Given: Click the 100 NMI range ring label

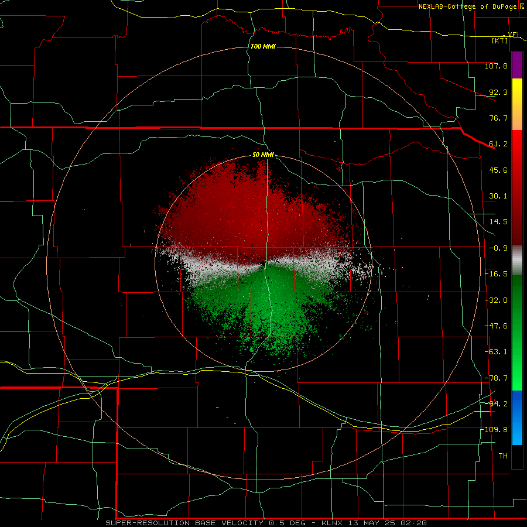Looking at the screenshot, I should 263,46.
